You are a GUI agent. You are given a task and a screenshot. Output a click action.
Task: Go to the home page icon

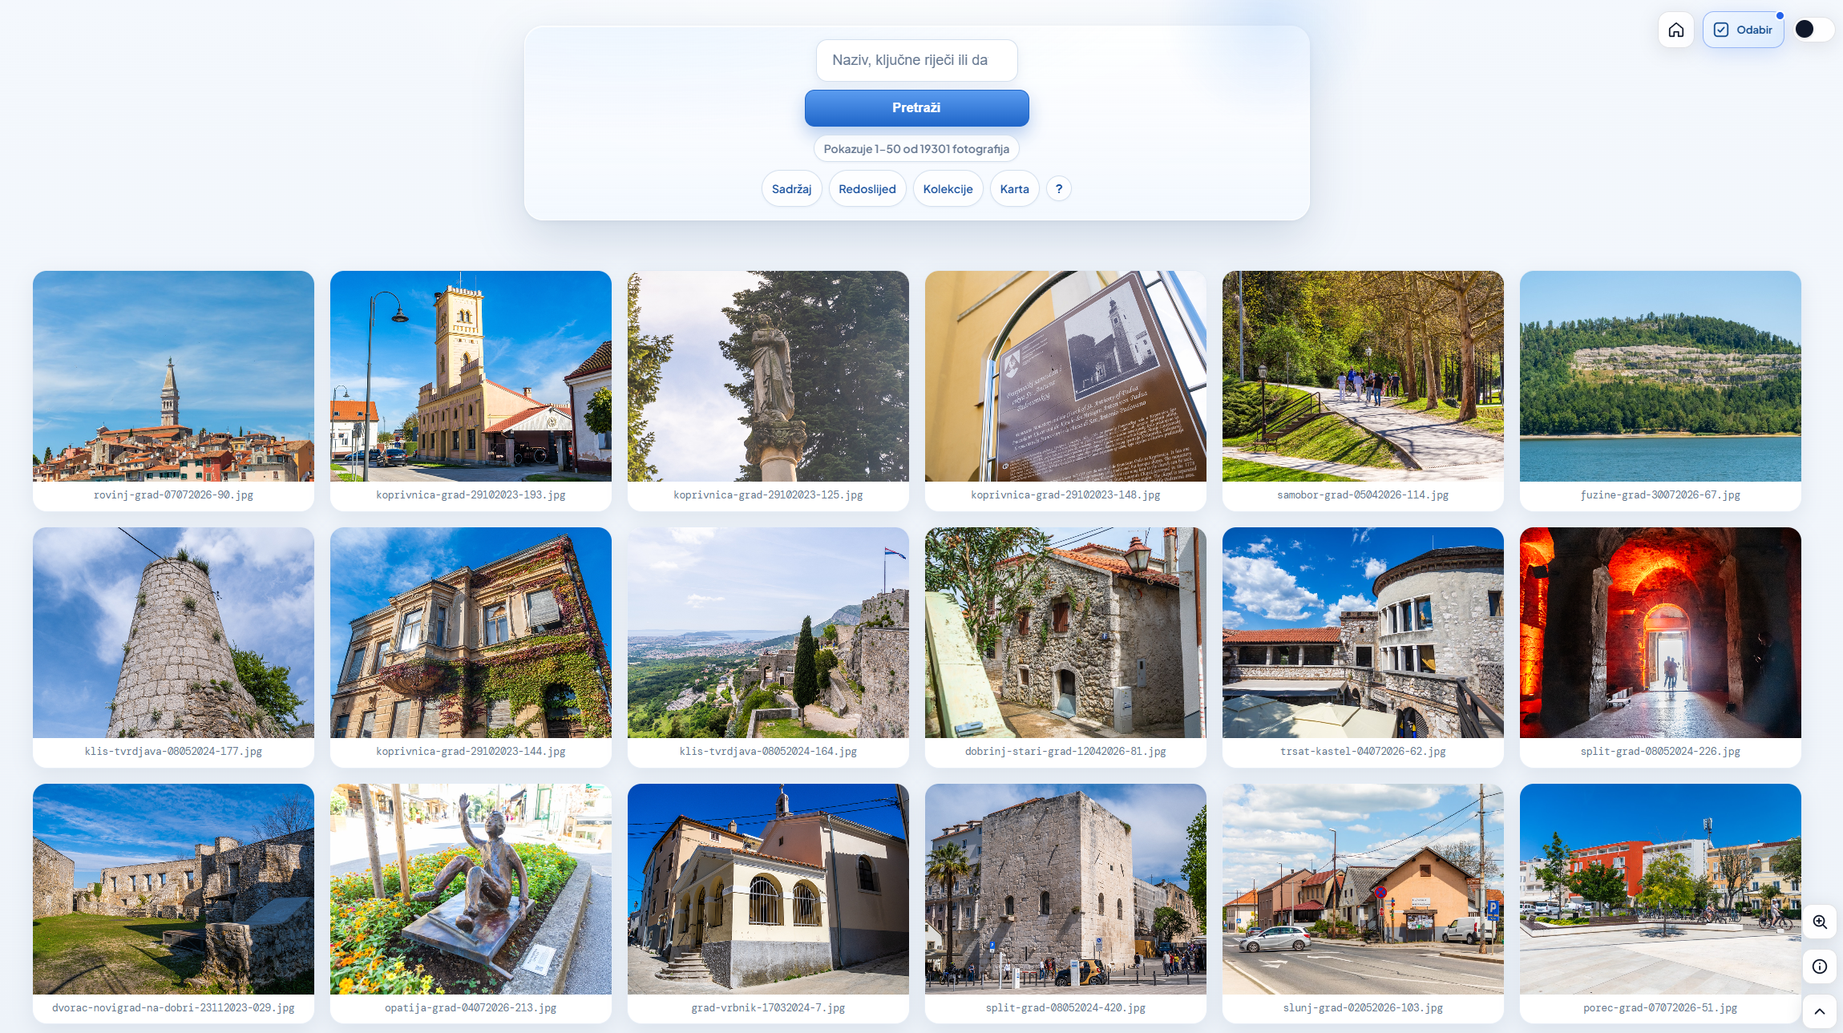[x=1675, y=30]
